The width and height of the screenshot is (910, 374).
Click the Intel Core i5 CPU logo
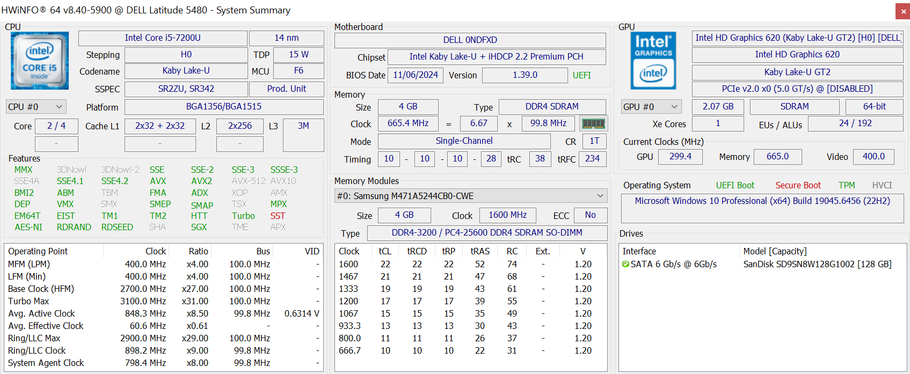click(40, 61)
